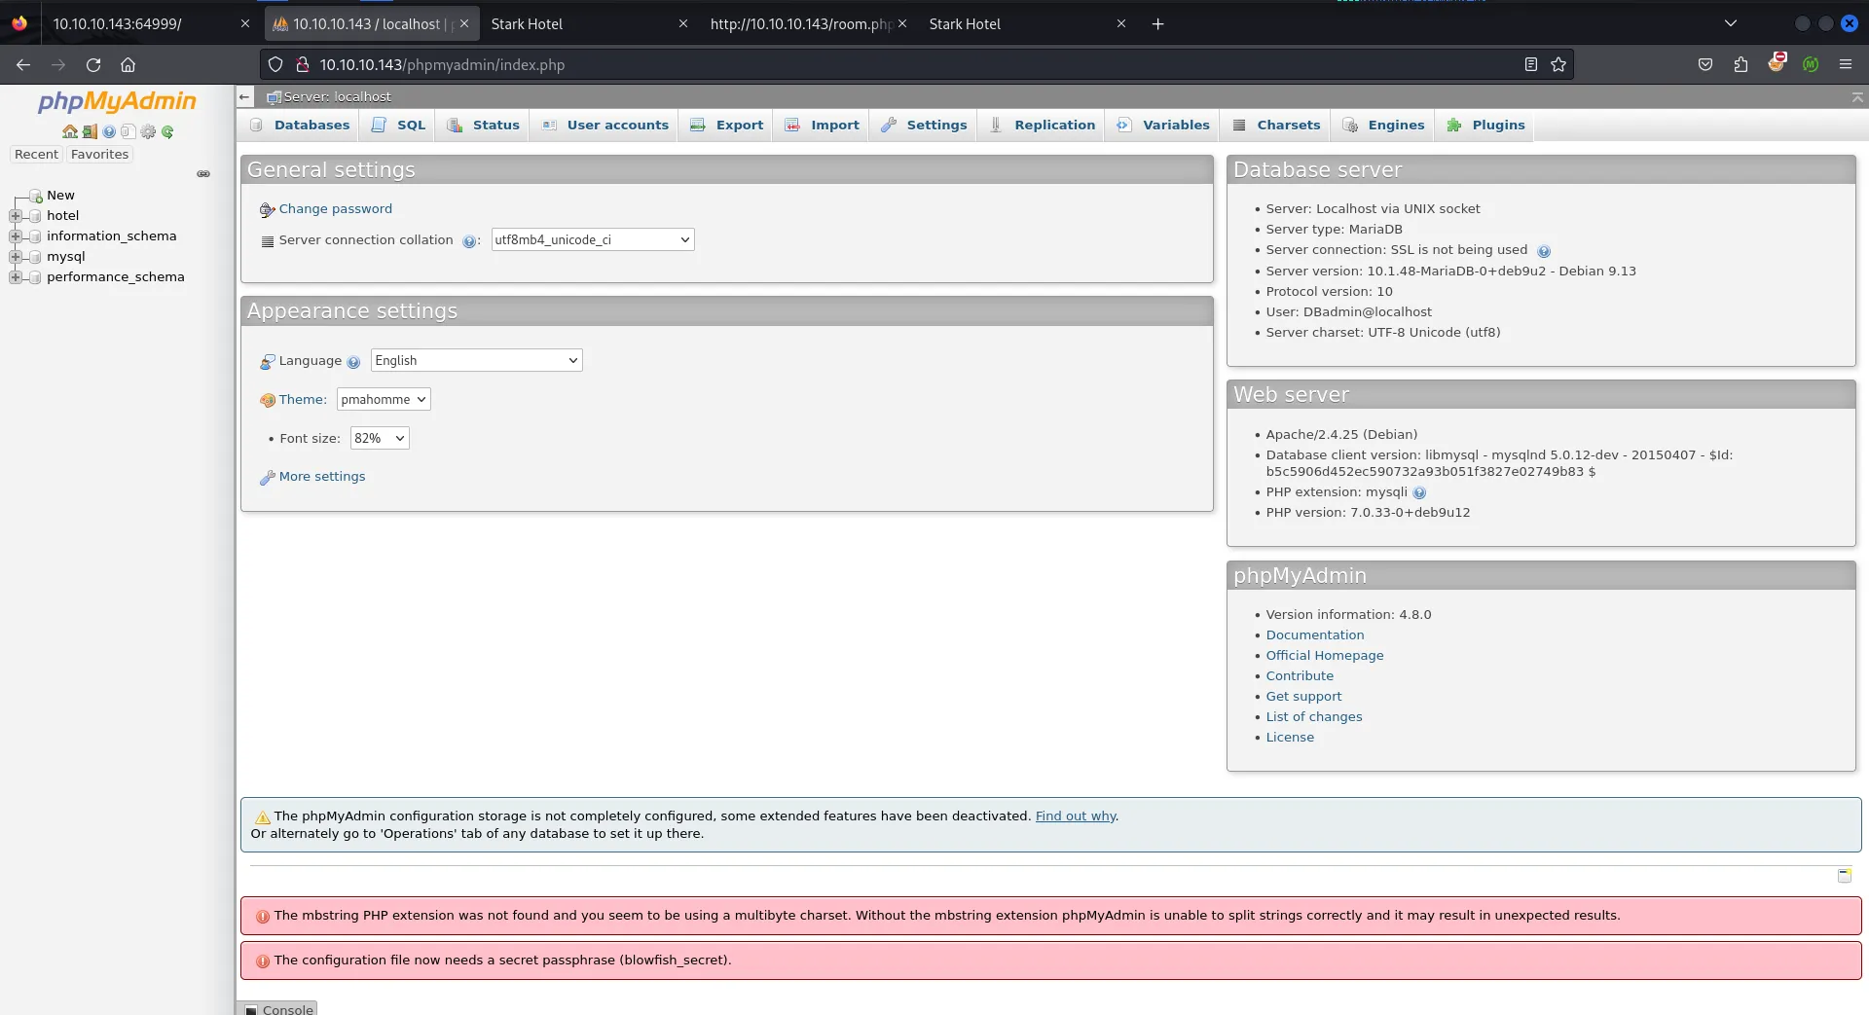The image size is (1869, 1015).
Task: Click the help icon next to Server connection collation
Action: [469, 241]
